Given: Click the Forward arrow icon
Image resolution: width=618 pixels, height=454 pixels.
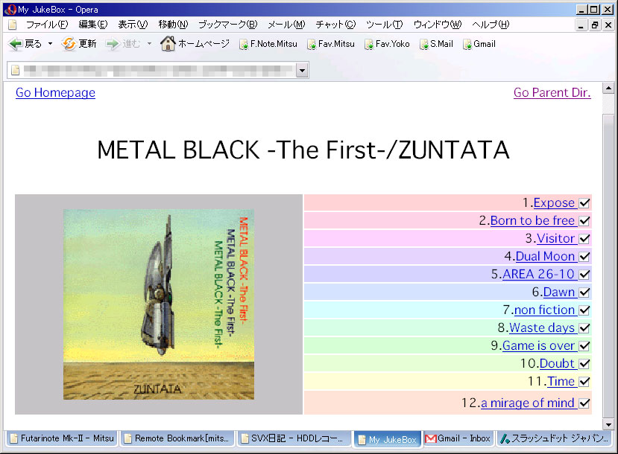Looking at the screenshot, I should pyautogui.click(x=113, y=44).
